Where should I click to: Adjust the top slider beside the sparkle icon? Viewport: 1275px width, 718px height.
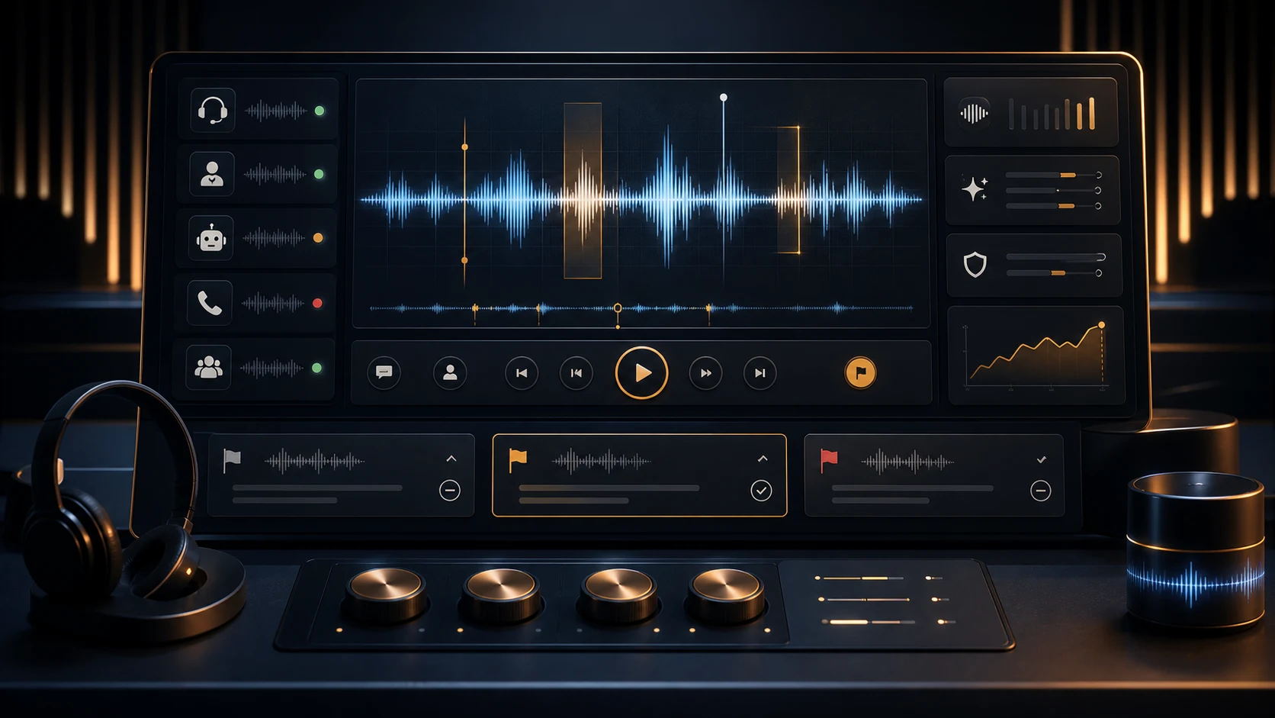1053,175
